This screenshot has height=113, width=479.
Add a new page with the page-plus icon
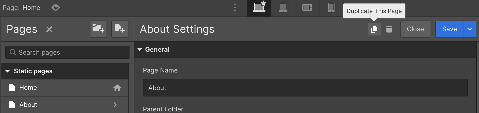(120, 29)
